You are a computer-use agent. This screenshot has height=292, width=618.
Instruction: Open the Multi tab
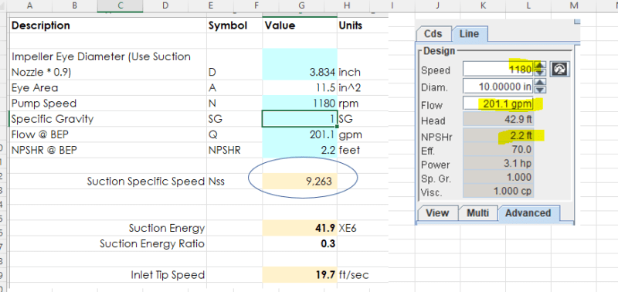pyautogui.click(x=477, y=213)
